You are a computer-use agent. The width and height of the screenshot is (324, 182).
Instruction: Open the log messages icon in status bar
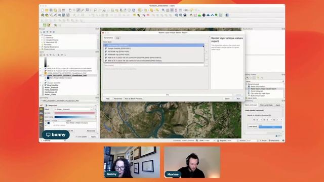click(283, 141)
